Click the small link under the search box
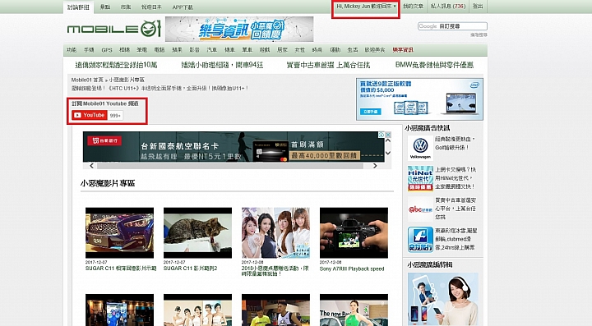 click(x=479, y=34)
